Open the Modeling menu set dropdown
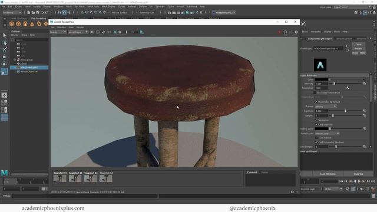 (12, 12)
